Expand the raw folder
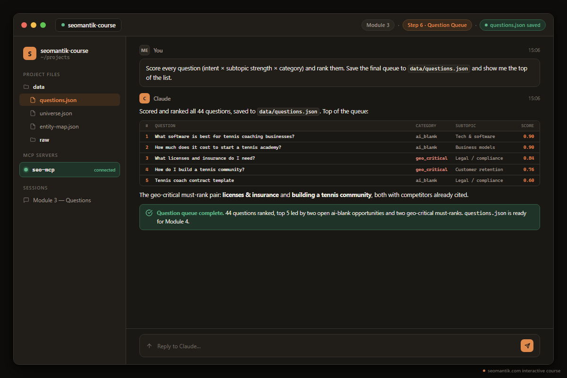This screenshot has height=378, width=567. (x=69, y=140)
